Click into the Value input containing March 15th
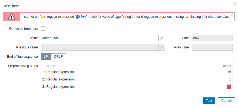The image size is (238, 107). 100,38
